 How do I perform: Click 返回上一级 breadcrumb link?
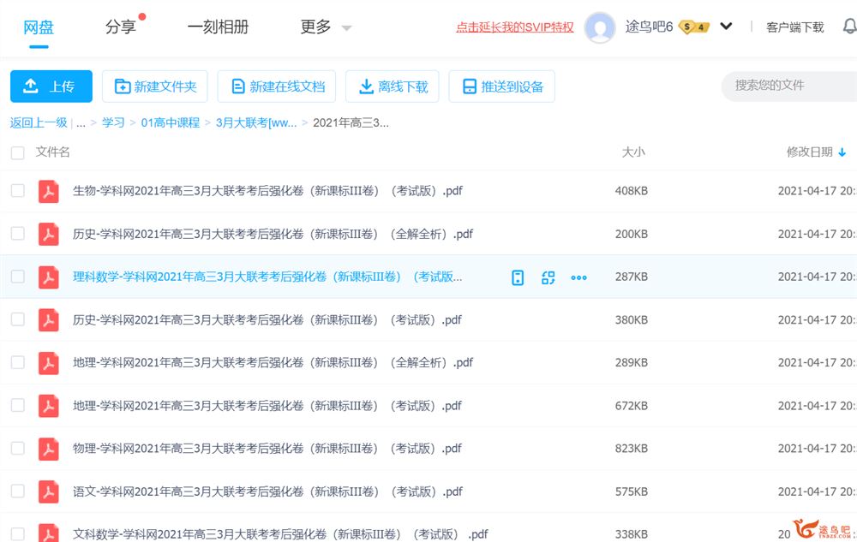pos(39,122)
